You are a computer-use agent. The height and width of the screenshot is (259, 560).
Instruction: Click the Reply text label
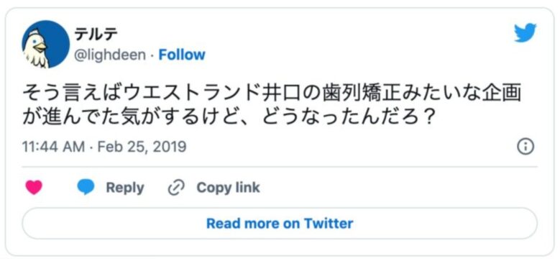click(125, 188)
